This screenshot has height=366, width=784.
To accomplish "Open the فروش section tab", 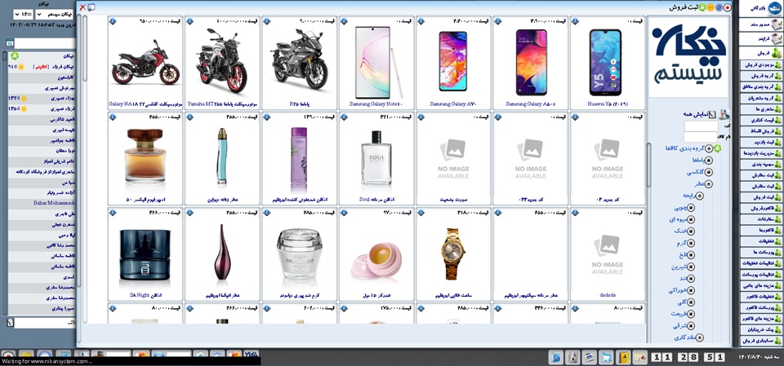I will pos(761,53).
